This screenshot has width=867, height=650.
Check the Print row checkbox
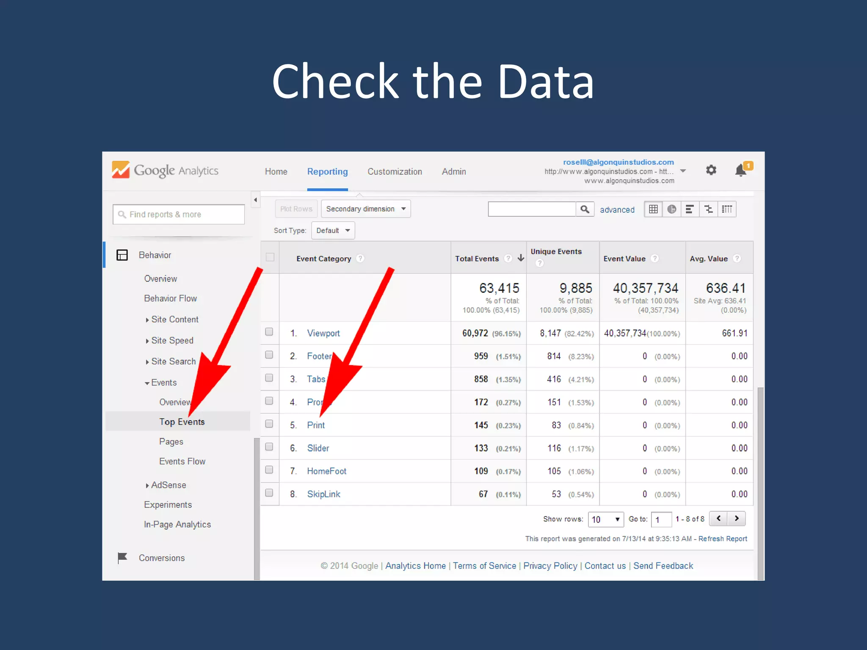coord(269,424)
